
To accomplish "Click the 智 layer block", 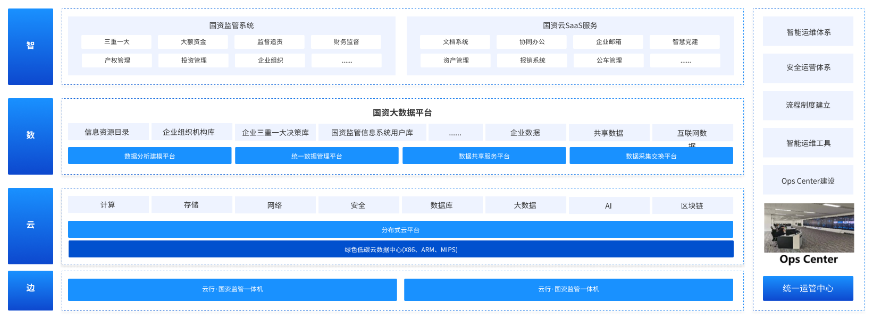I will point(30,47).
